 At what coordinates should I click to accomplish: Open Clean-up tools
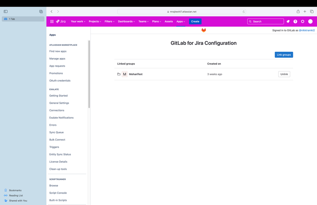[58, 169]
